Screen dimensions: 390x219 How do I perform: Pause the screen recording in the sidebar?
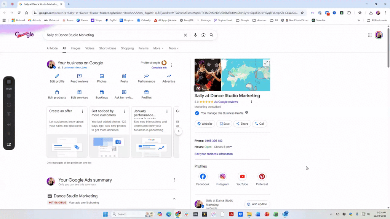point(9,96)
